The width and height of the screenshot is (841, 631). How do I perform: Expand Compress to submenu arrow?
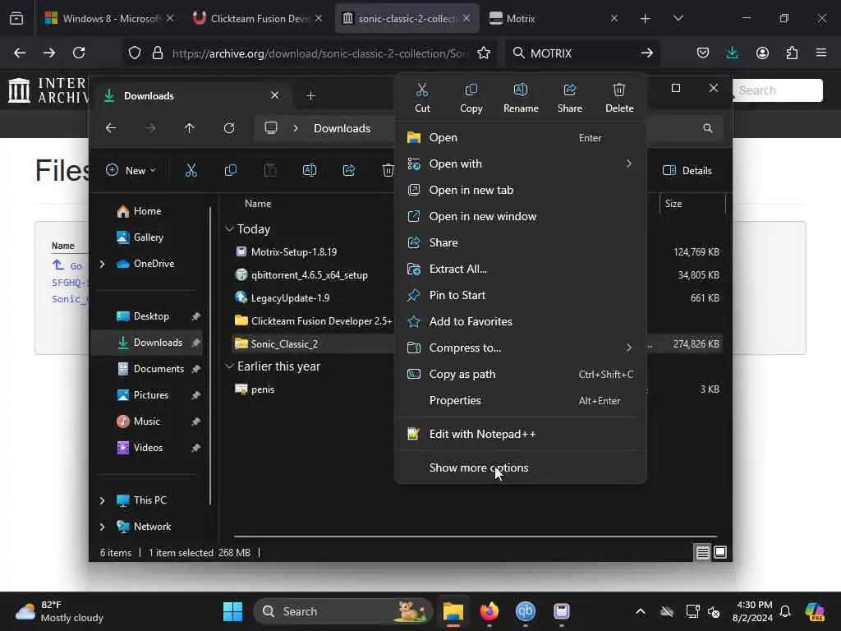[628, 348]
